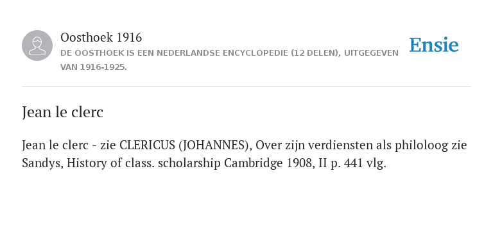Click the encyclopedia description starting DE OOSTHOEK
The image size is (493, 246).
(x=229, y=53)
